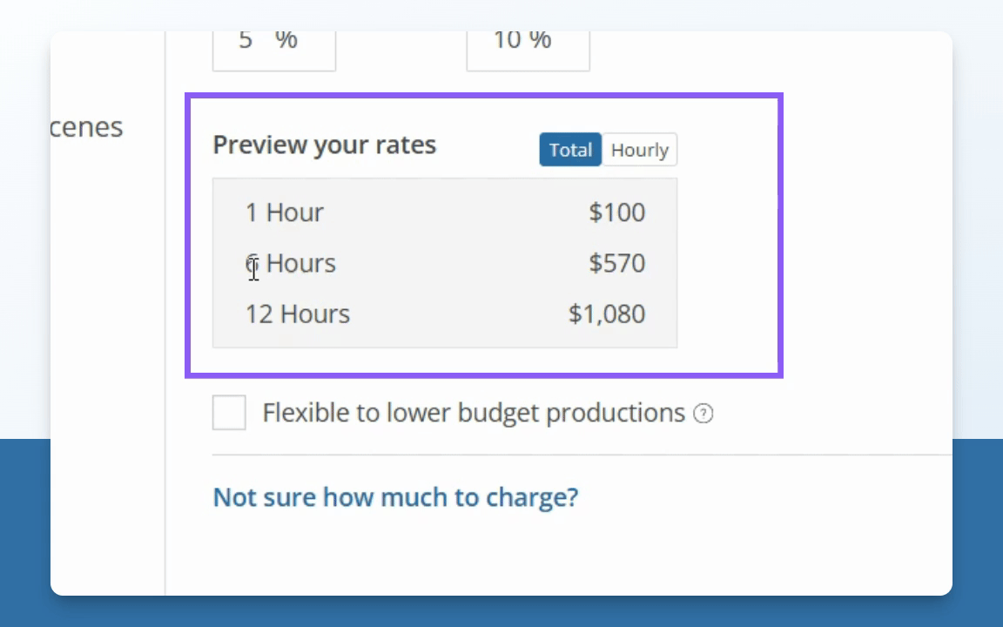1003x627 pixels.
Task: Click the '1 Hour' row label
Action: [x=284, y=212]
